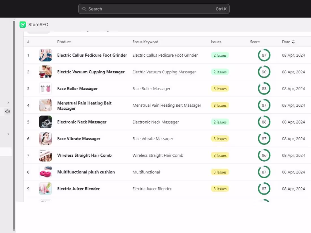311x233 pixels.
Task: Focus the top Search field
Action: [154, 9]
